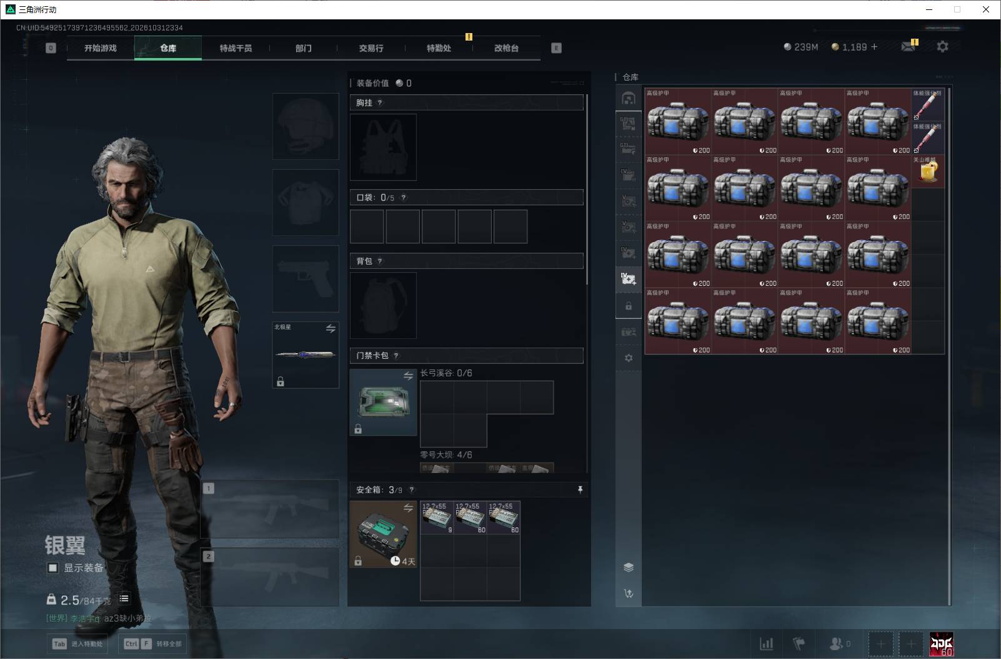1001x659 pixels.
Task: Open the friends list icon
Action: click(x=839, y=643)
